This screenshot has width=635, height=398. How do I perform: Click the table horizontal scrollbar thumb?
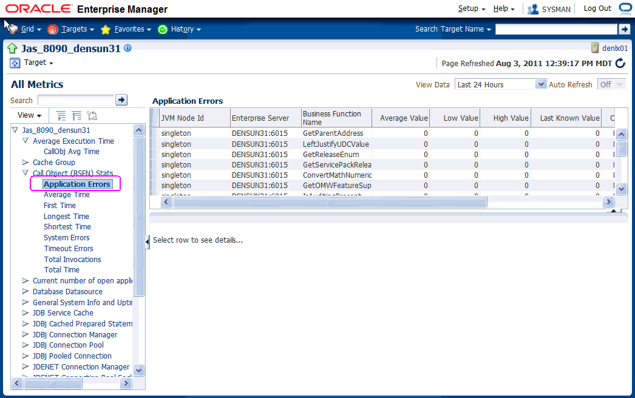330,201
